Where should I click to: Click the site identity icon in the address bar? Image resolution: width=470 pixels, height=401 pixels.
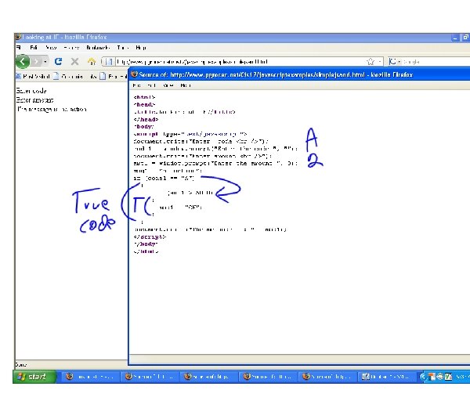(x=109, y=62)
